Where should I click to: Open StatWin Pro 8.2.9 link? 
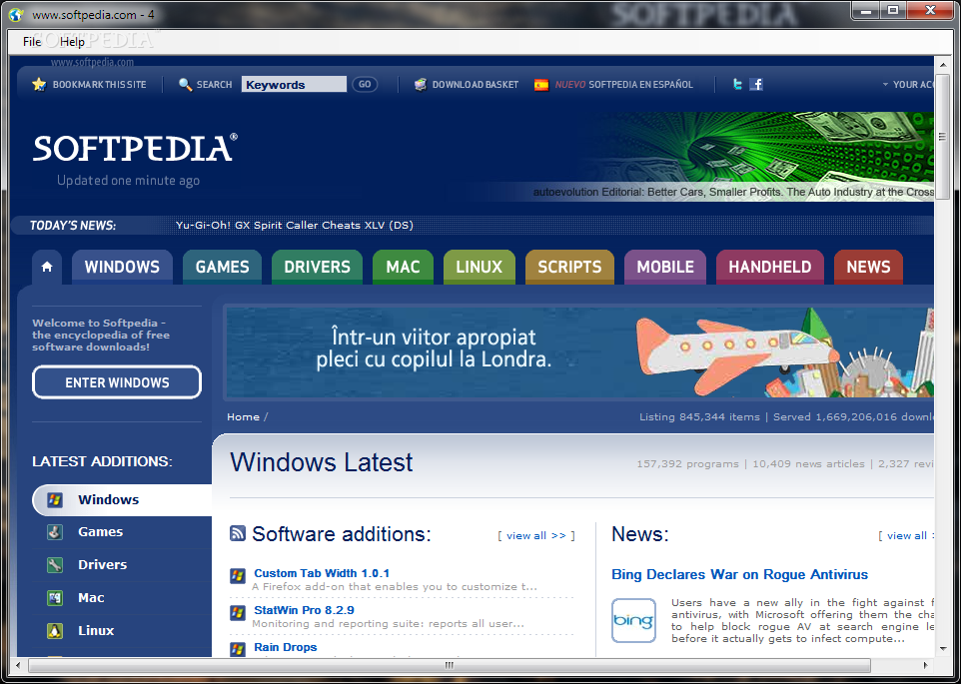click(x=304, y=610)
